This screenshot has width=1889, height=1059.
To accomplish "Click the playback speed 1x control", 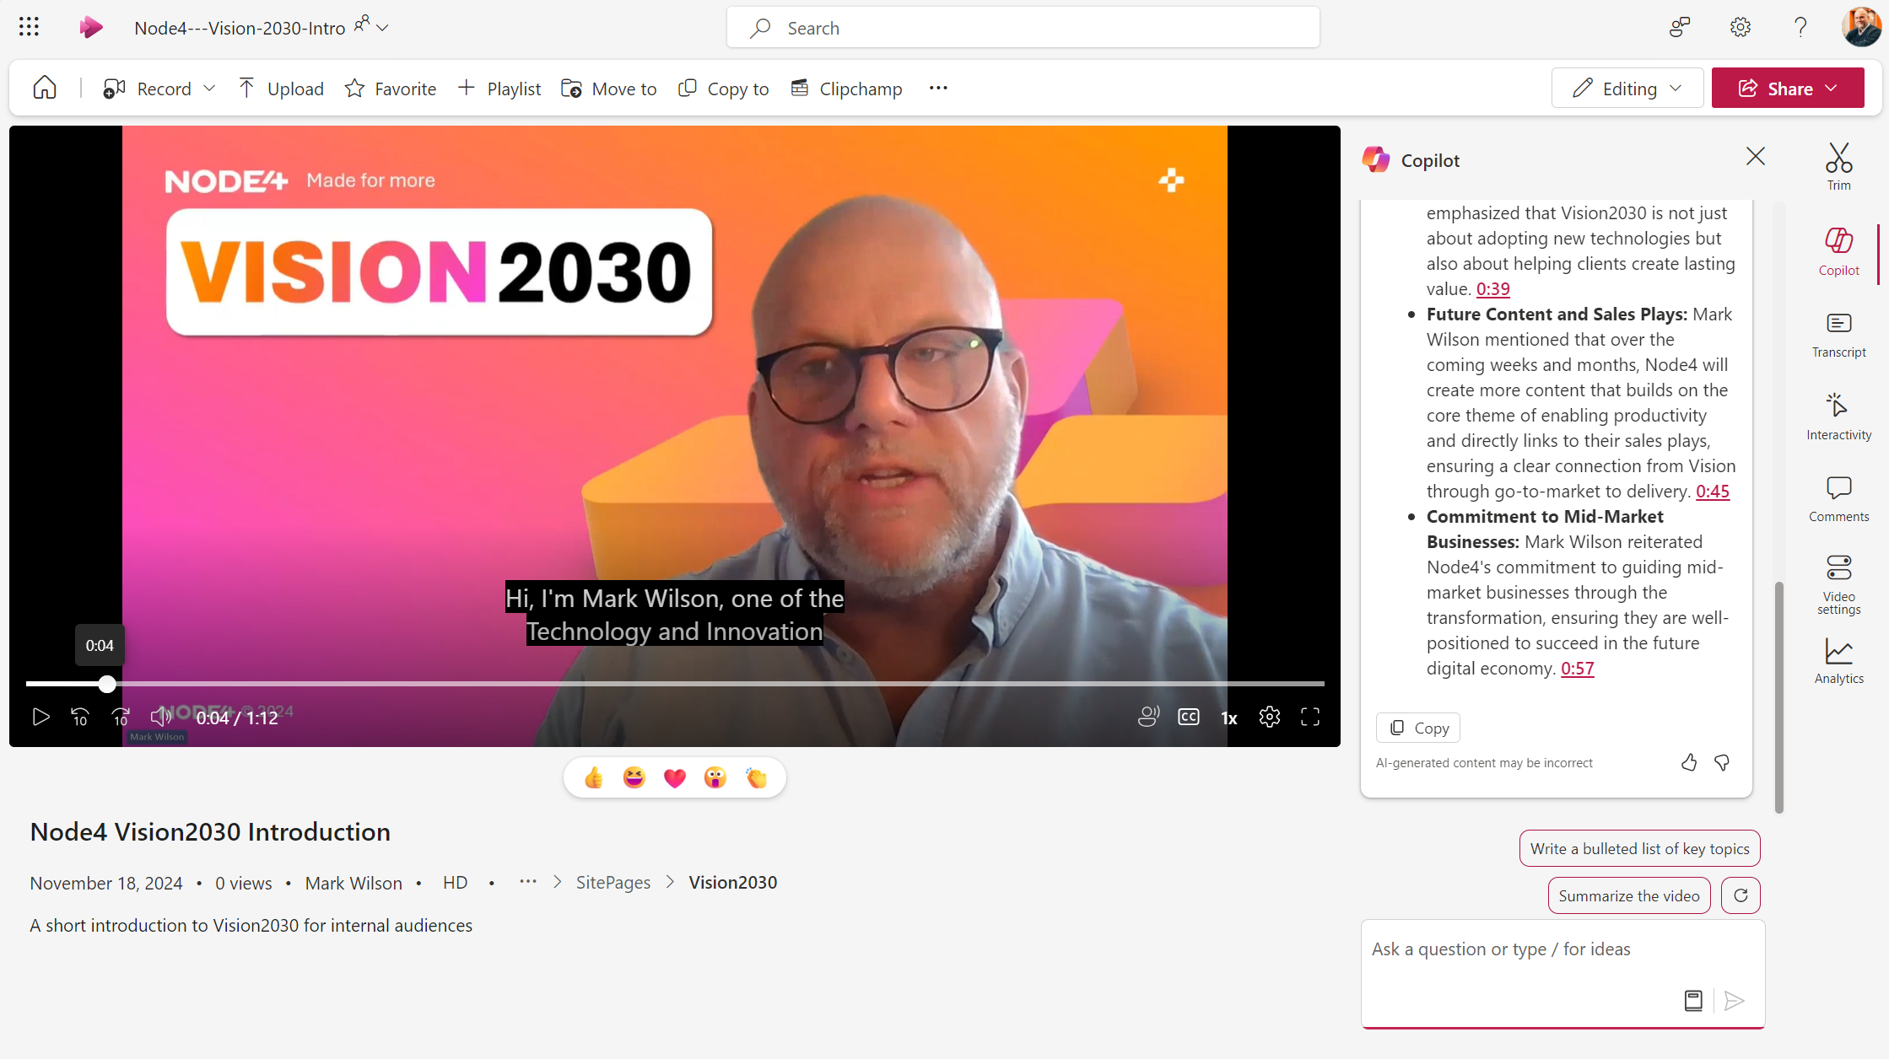I will (x=1228, y=717).
